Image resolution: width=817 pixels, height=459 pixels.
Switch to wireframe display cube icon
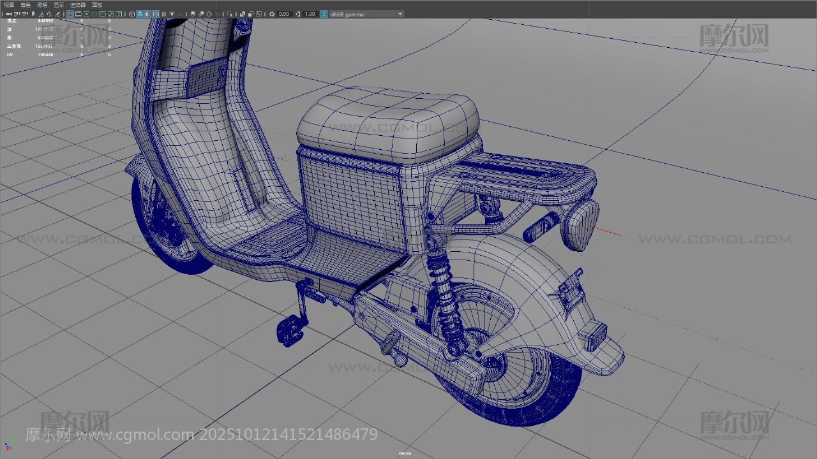tap(132, 14)
